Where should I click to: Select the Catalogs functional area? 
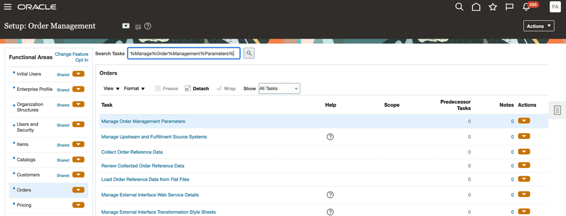[x=26, y=159]
